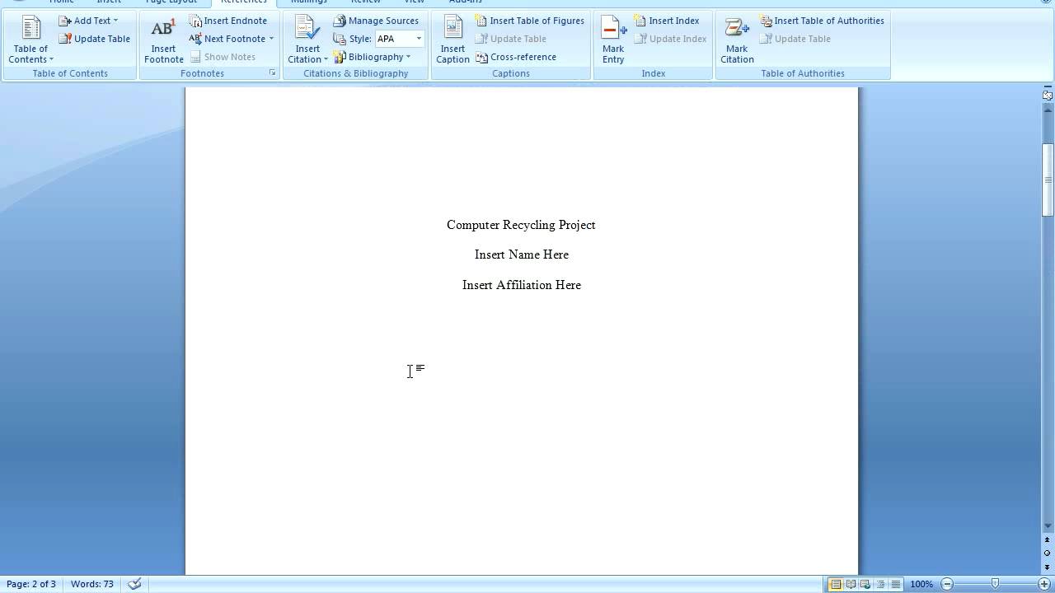This screenshot has height=593, width=1055.
Task: Open the Select Browse Object button
Action: [1048, 553]
